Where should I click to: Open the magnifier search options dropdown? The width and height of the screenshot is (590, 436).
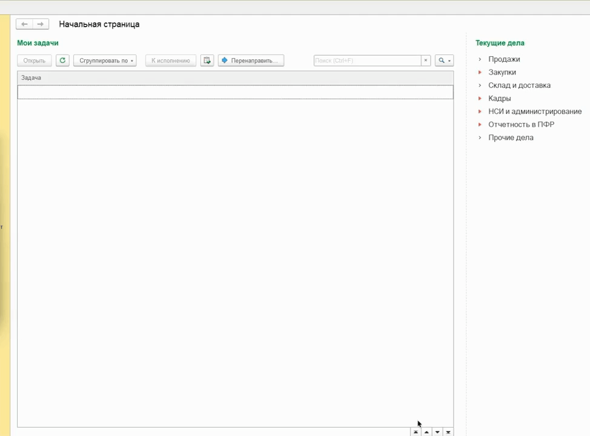click(x=444, y=61)
